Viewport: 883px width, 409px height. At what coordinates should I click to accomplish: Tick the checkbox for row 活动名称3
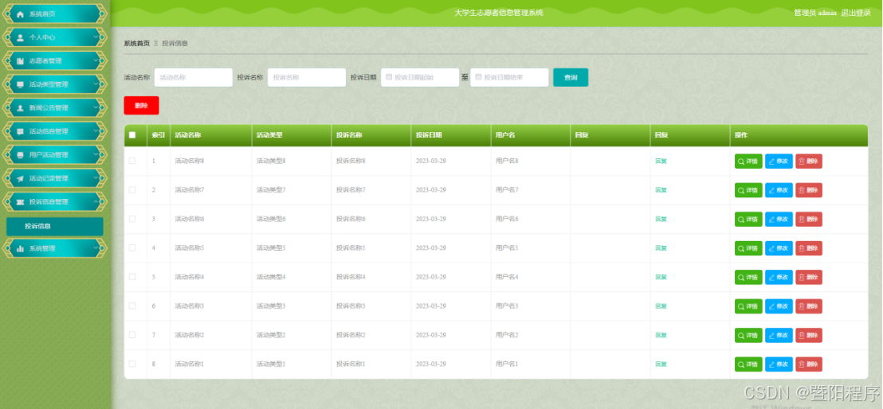(x=132, y=306)
